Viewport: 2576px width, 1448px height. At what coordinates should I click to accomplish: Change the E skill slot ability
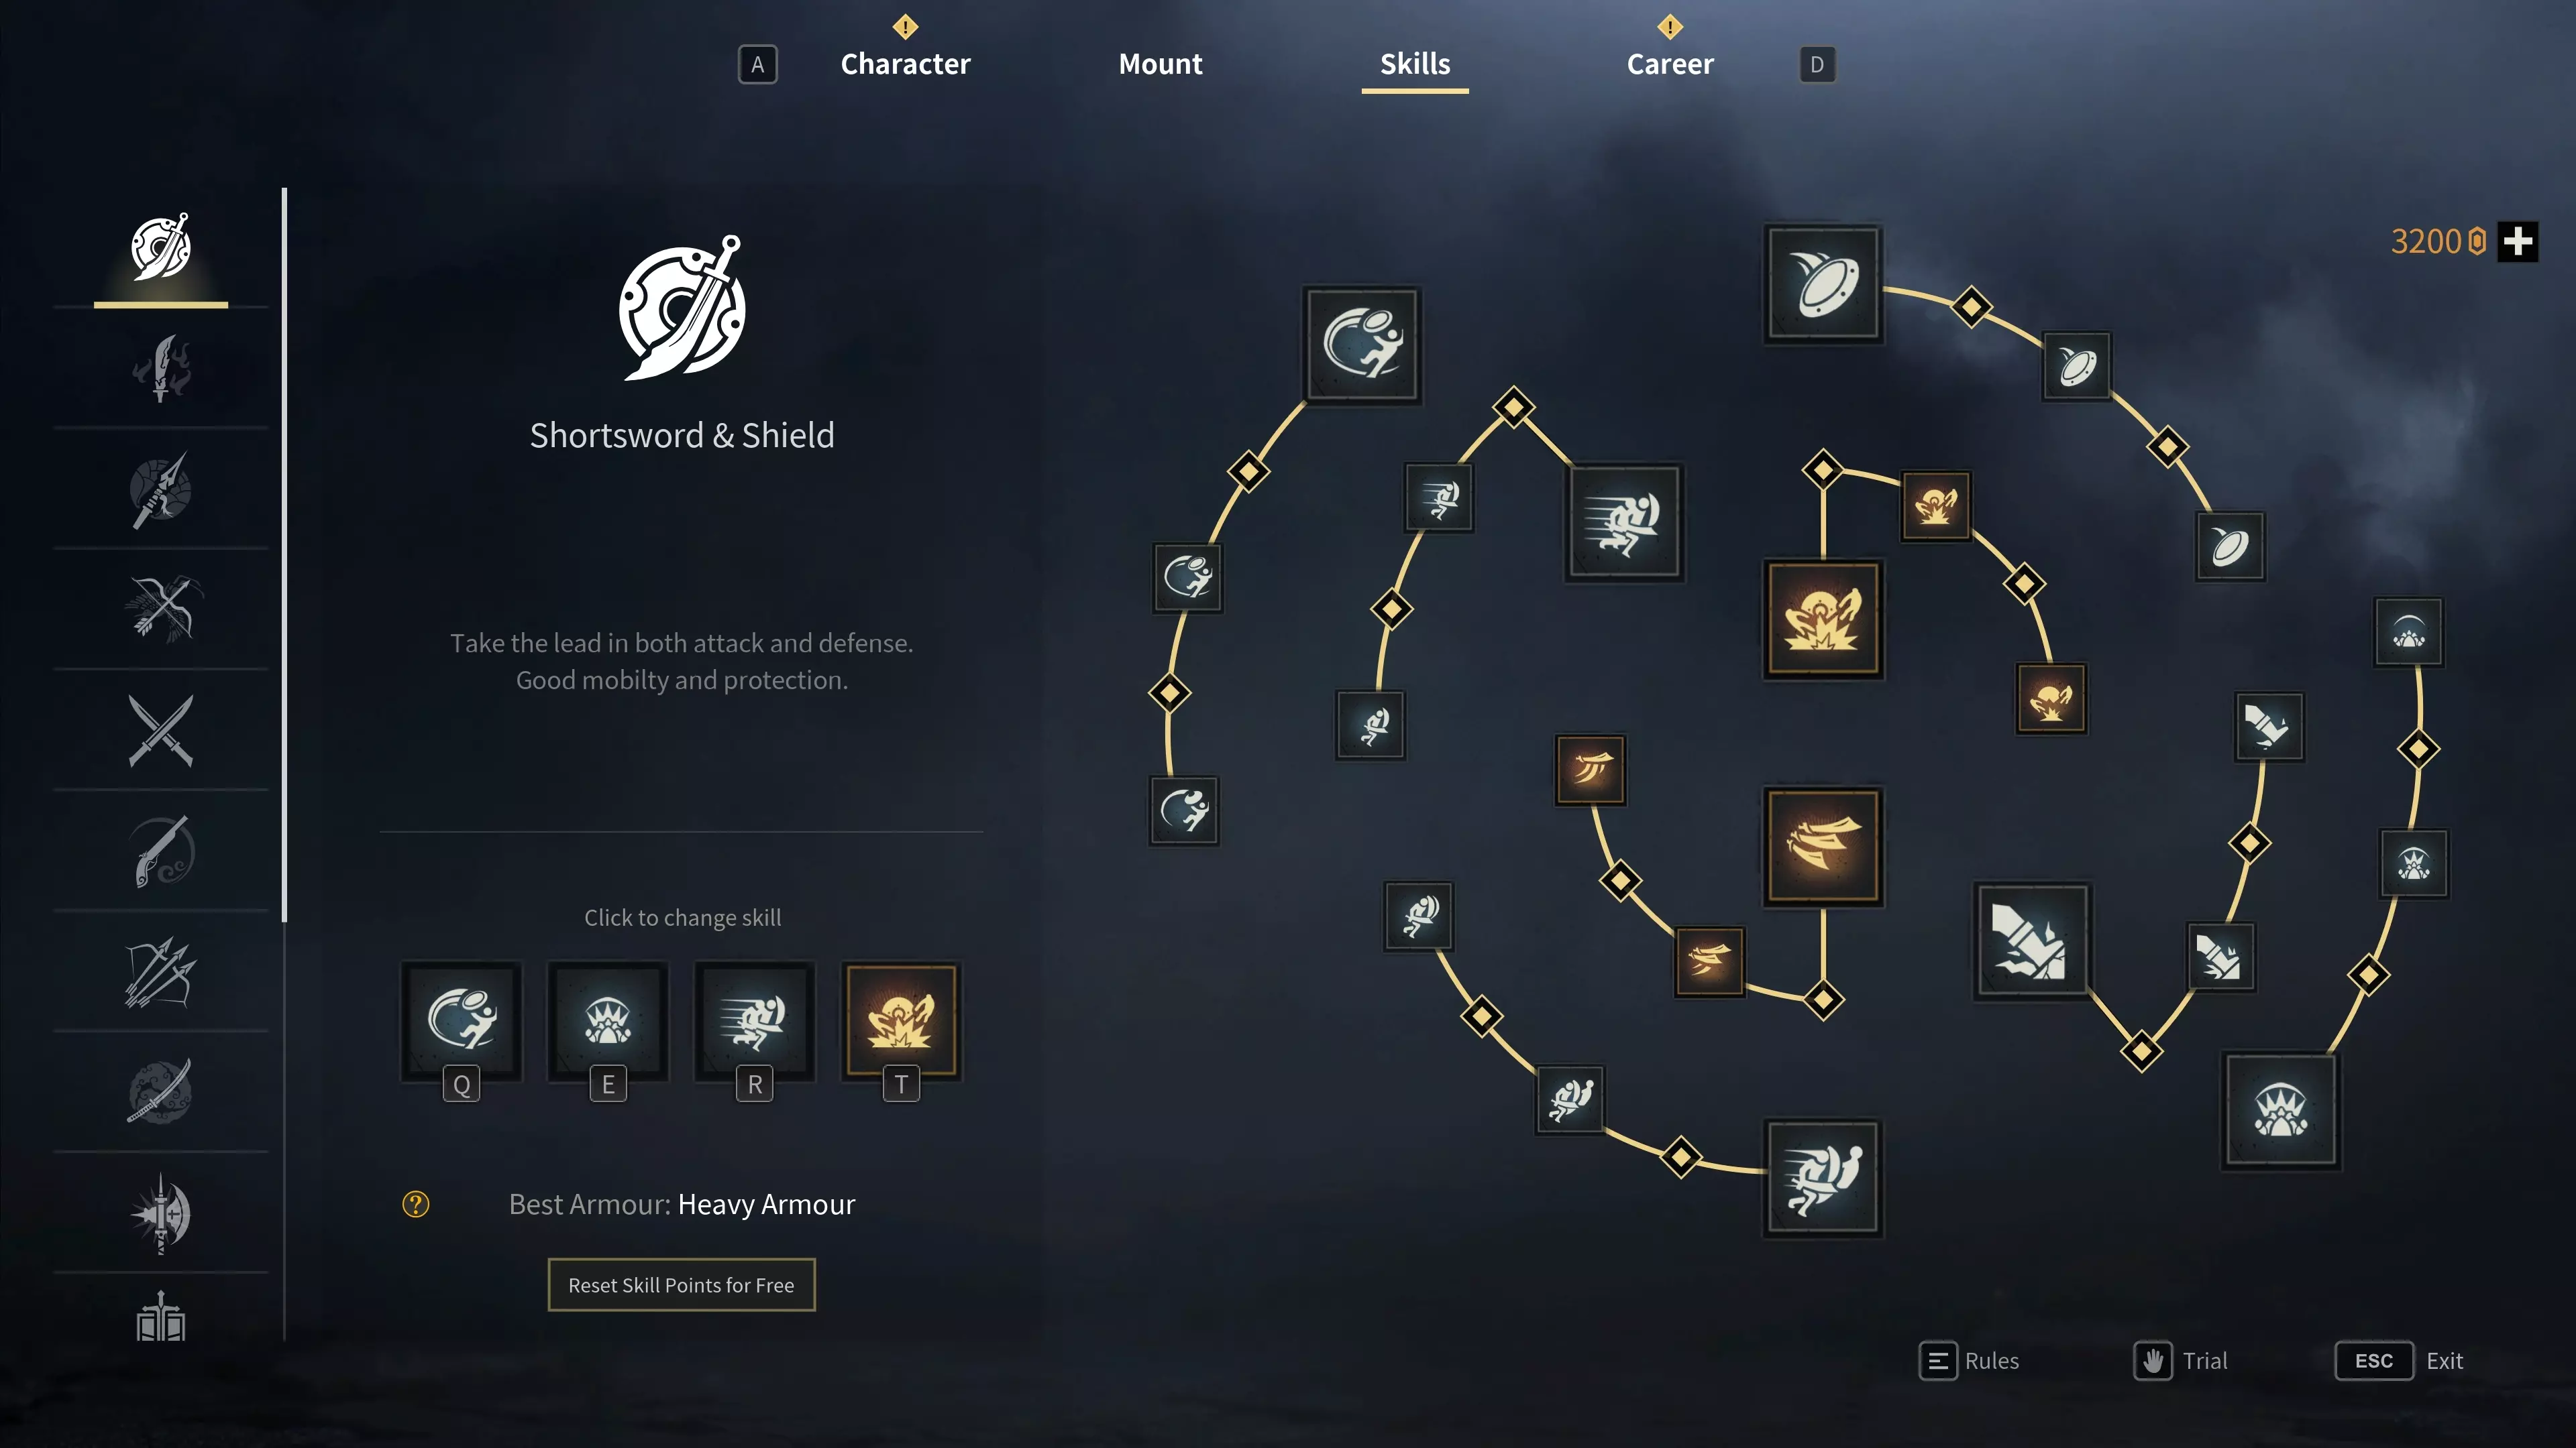click(608, 1020)
